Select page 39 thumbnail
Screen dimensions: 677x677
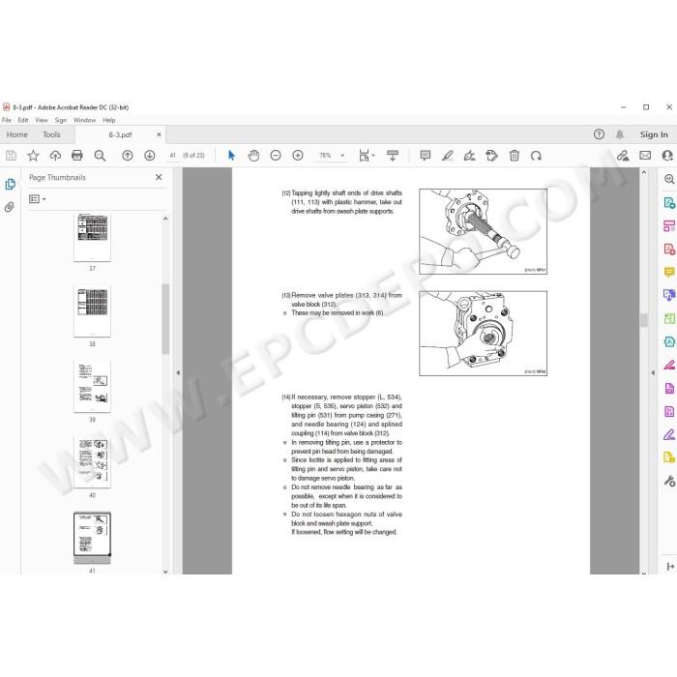tap(92, 387)
